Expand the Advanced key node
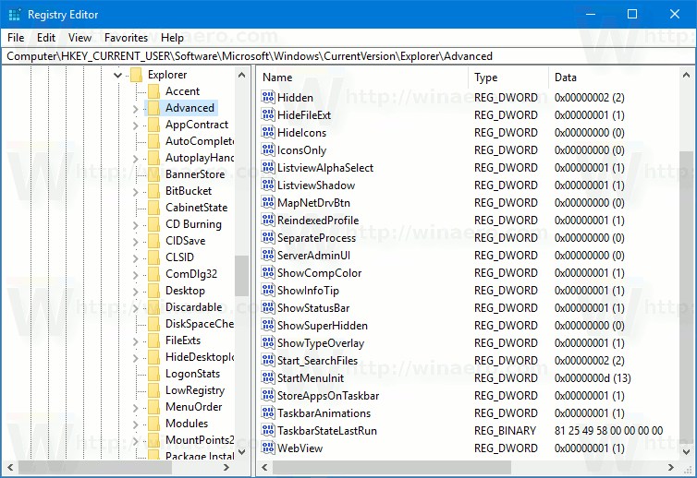The width and height of the screenshot is (697, 478). point(135,108)
